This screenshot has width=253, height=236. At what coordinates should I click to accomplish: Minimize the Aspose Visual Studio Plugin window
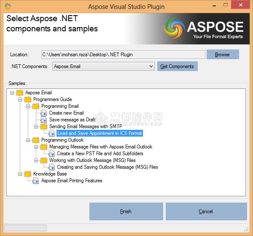pyautogui.click(x=214, y=5)
